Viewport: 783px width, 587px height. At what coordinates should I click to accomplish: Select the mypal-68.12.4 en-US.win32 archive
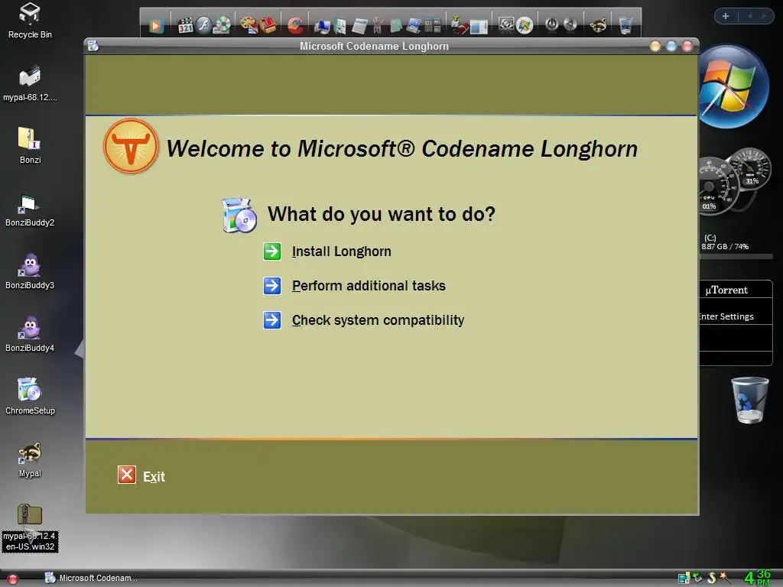(30, 527)
